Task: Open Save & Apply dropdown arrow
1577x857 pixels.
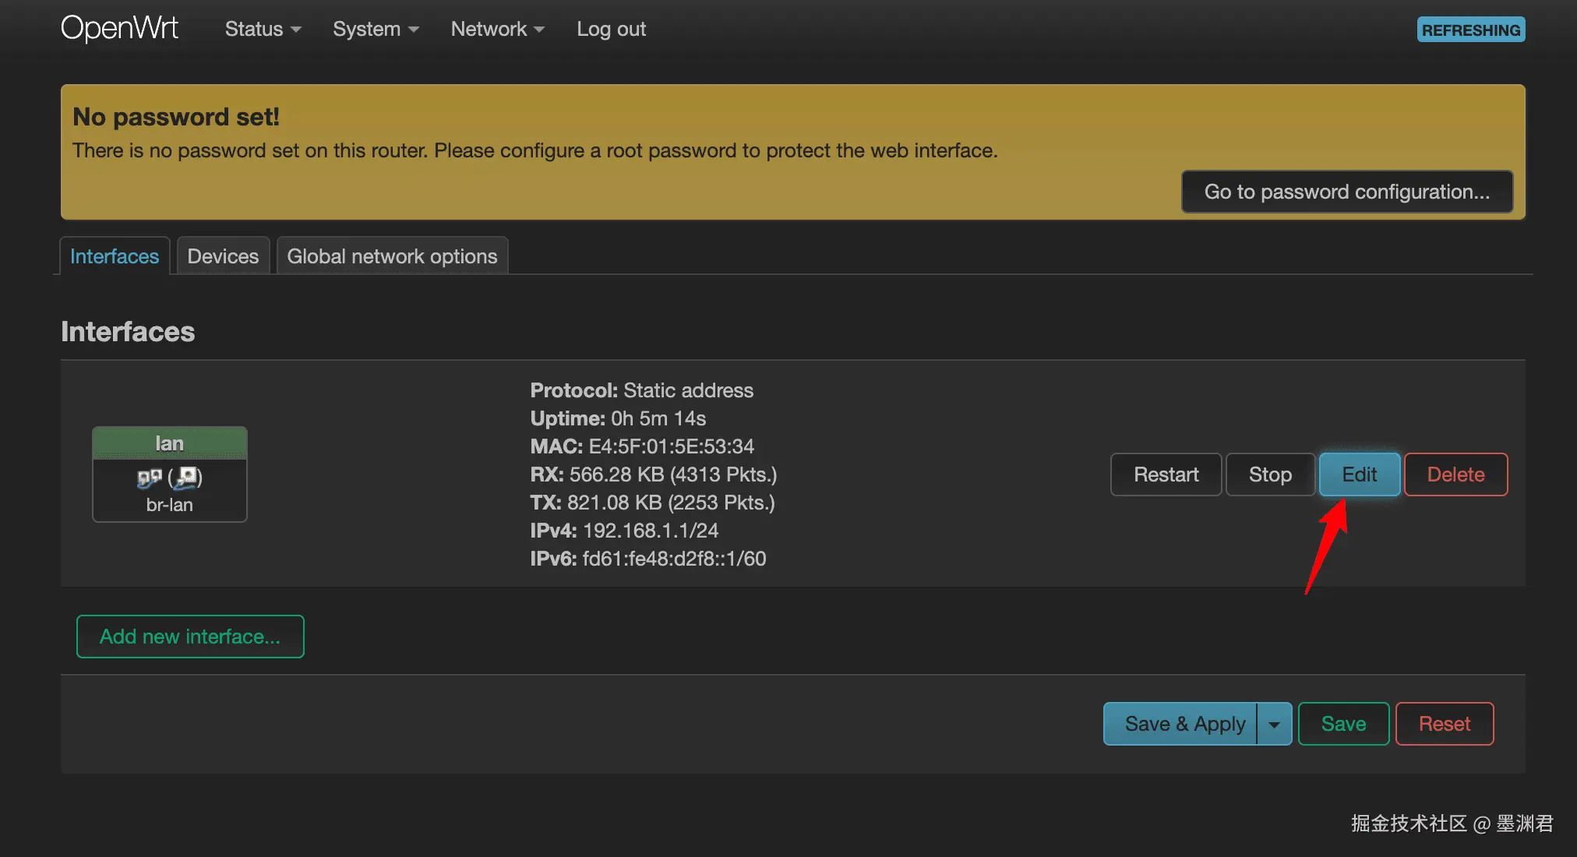Action: pyautogui.click(x=1274, y=724)
